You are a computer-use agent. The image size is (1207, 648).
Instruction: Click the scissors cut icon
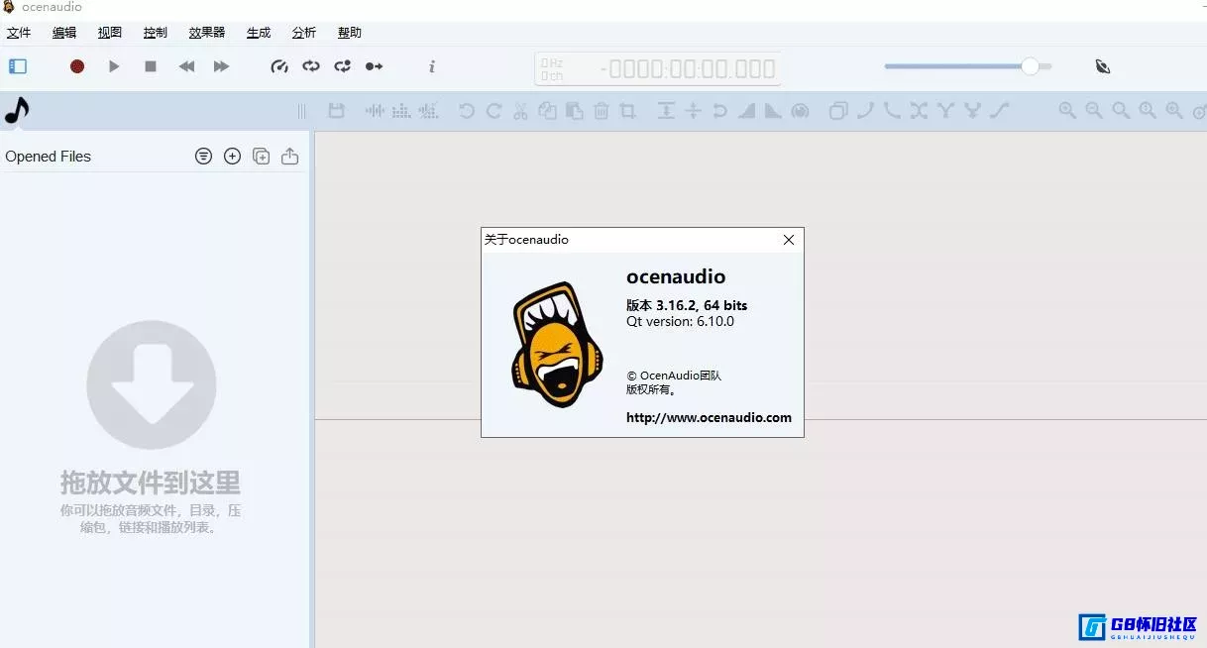520,111
